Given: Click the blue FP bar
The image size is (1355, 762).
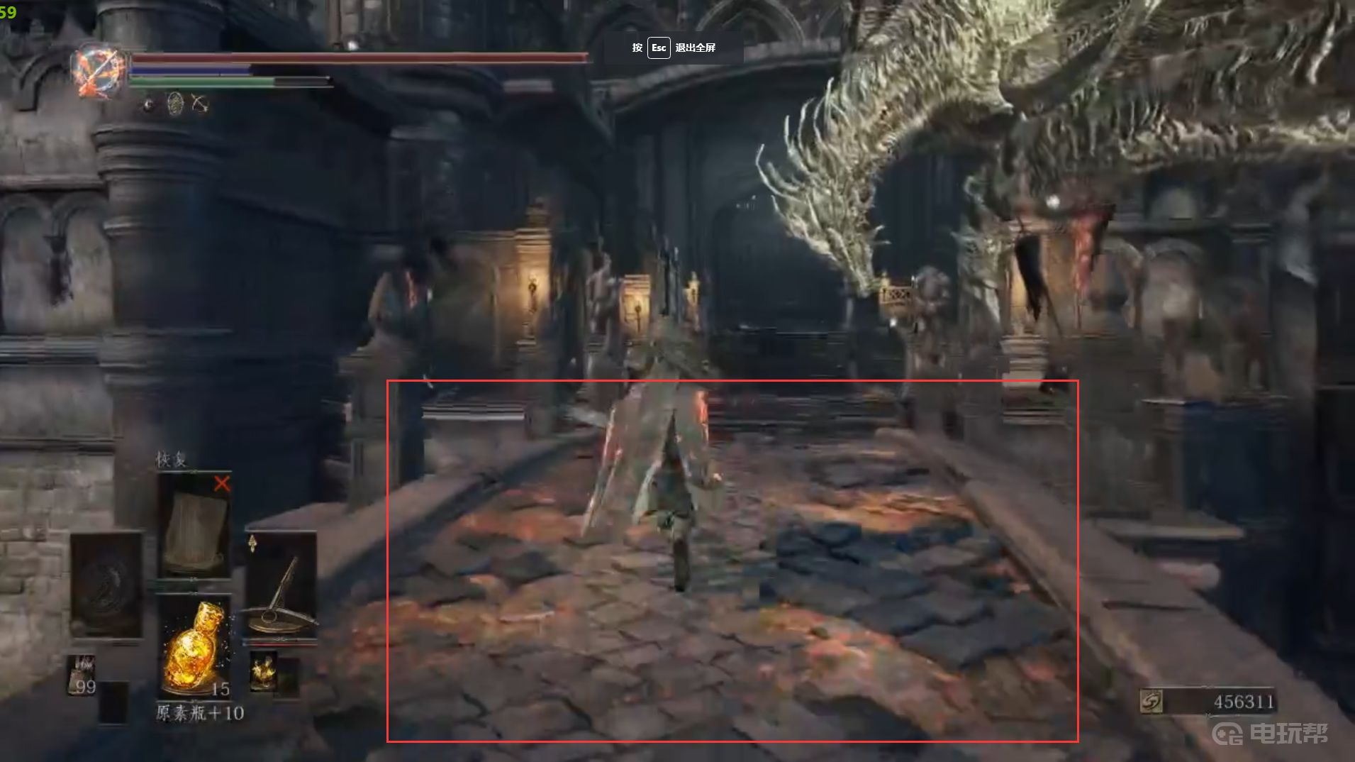Looking at the screenshot, I should pos(191,71).
